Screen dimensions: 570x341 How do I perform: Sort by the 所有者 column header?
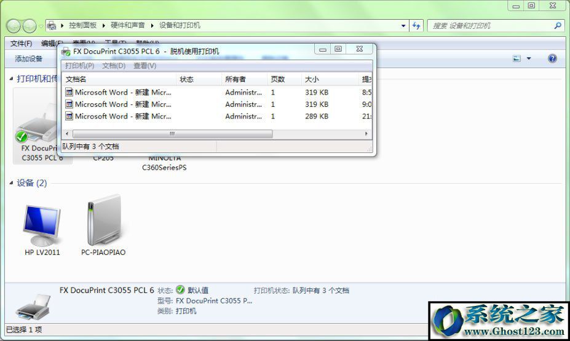click(244, 79)
